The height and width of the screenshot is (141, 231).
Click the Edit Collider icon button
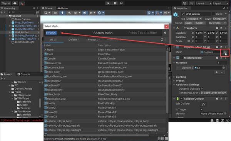pyautogui.click(x=203, y=104)
